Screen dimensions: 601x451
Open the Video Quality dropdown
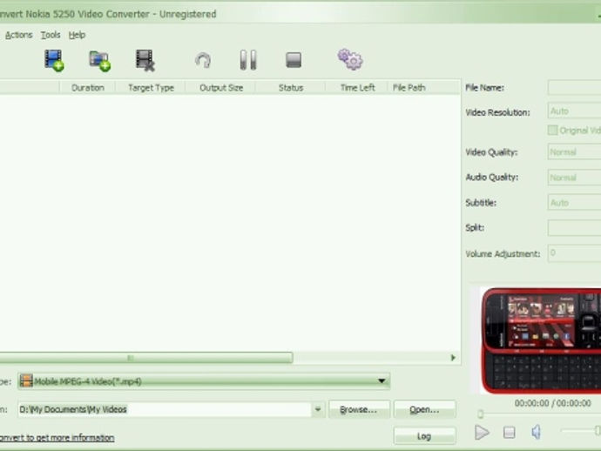coord(575,152)
